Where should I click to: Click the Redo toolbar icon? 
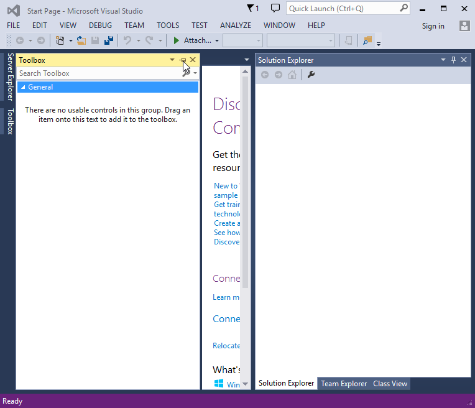(149, 40)
